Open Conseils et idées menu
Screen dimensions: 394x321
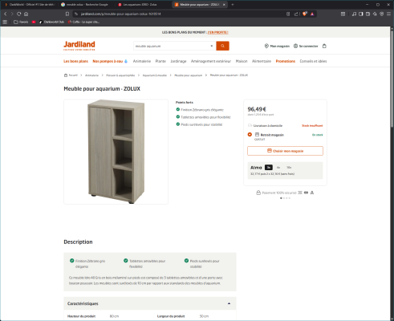click(313, 61)
